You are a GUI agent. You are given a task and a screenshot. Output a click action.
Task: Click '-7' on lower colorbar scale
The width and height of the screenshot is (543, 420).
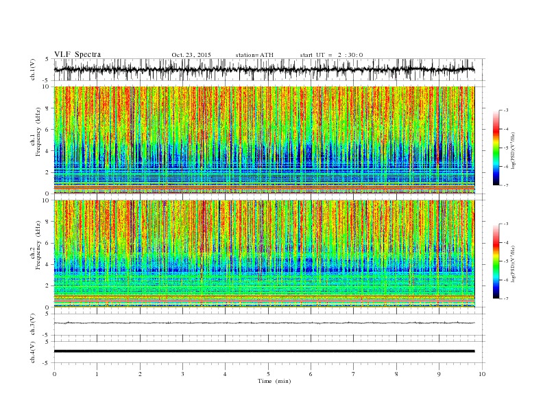coord(505,299)
